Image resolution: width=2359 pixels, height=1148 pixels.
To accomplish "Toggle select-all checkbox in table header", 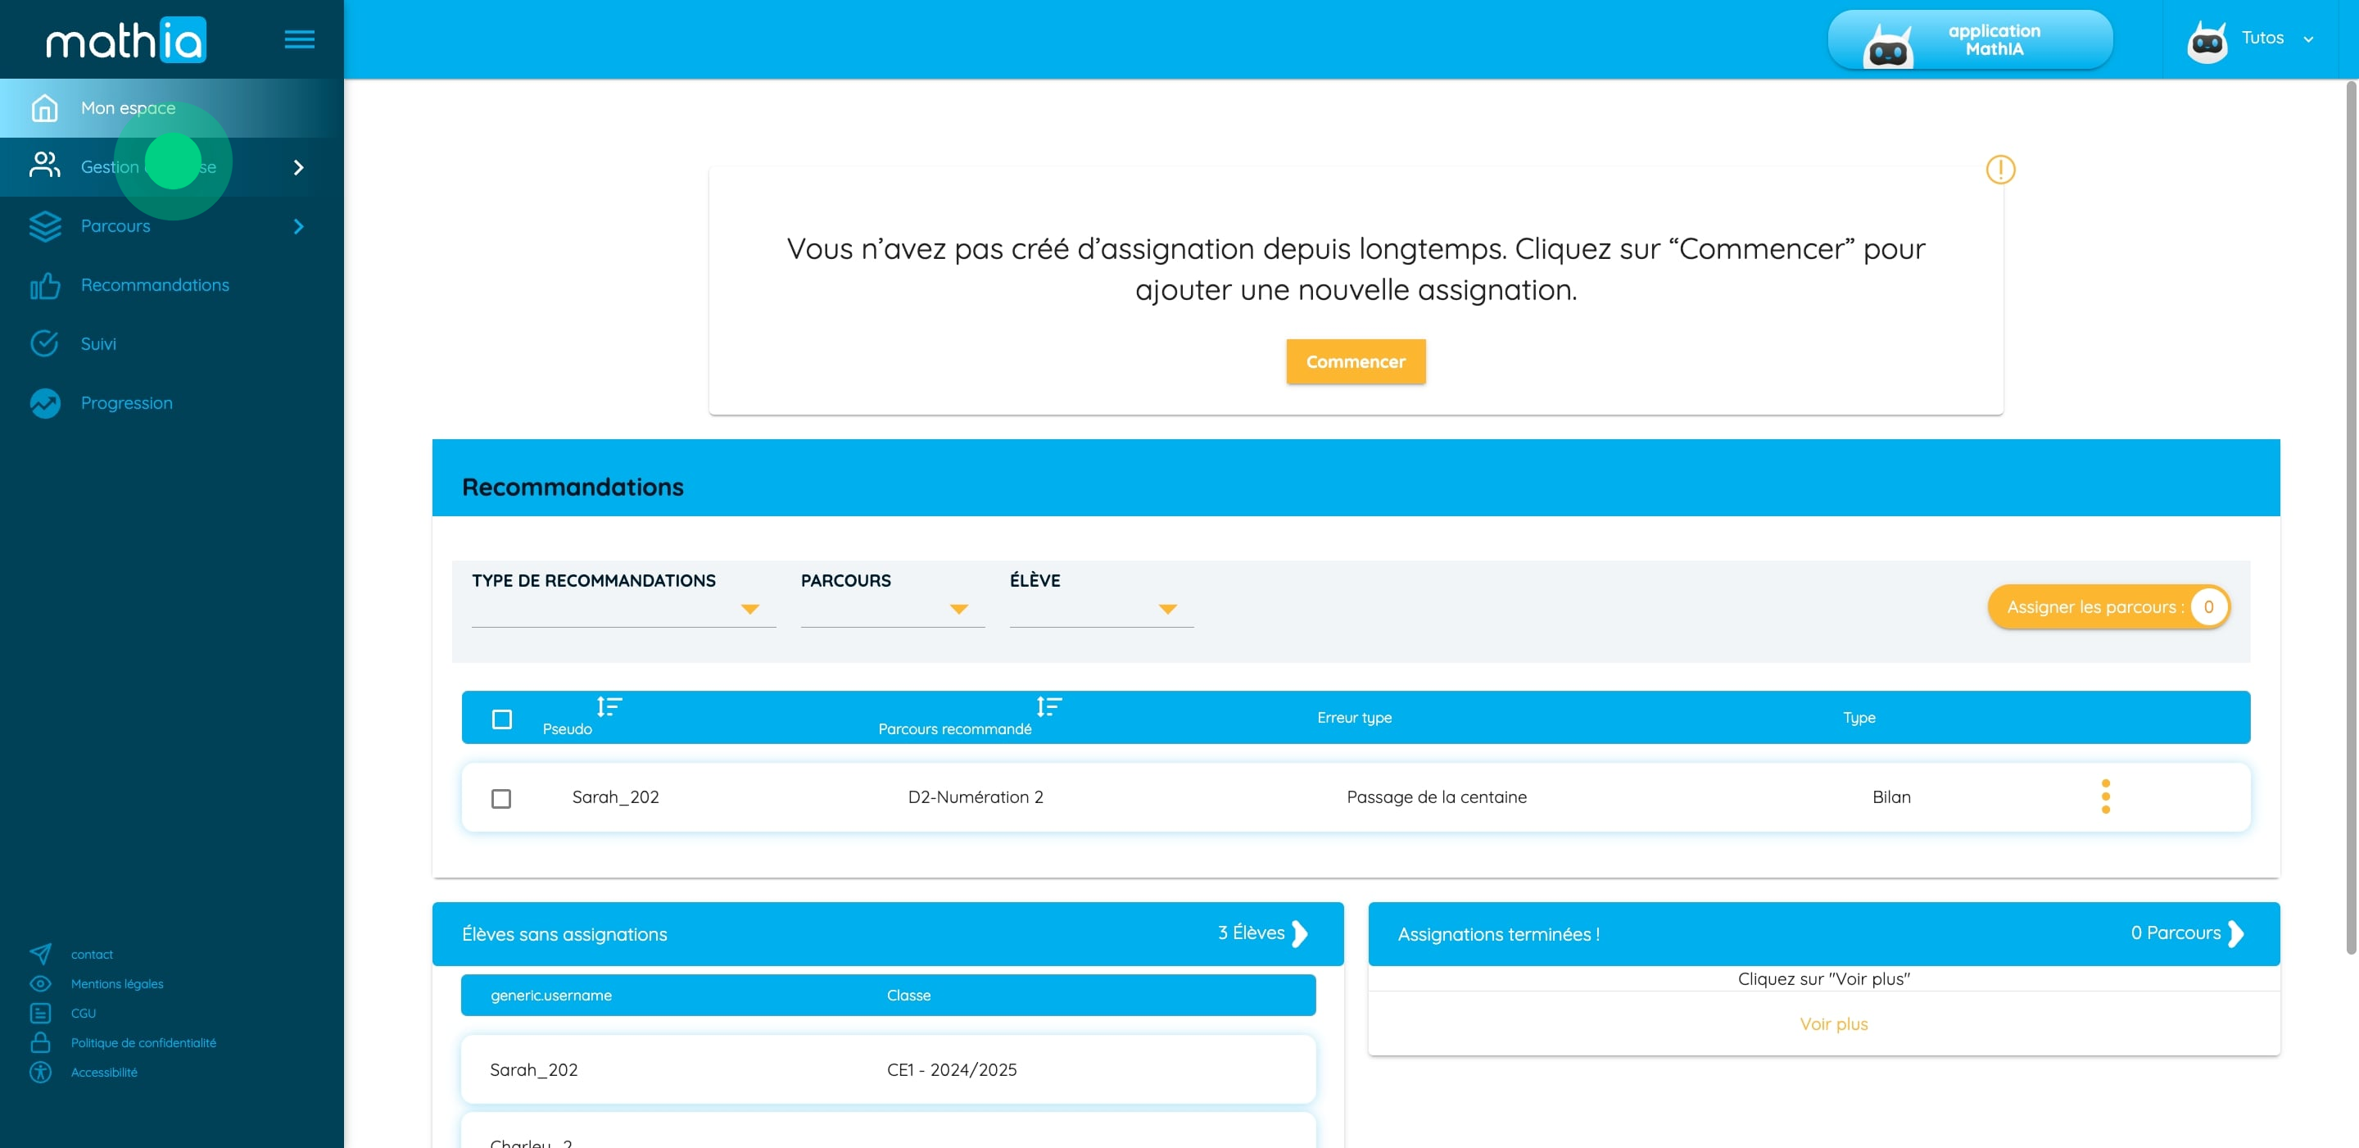I will tap(502, 719).
